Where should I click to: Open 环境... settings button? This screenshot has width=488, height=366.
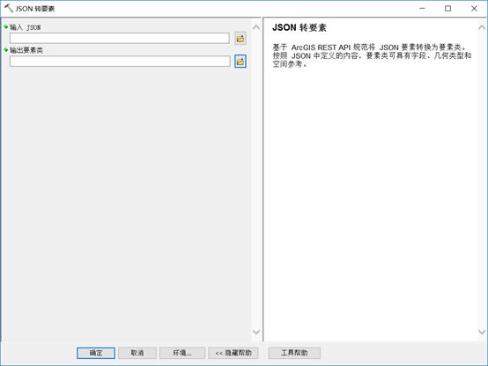click(x=182, y=353)
